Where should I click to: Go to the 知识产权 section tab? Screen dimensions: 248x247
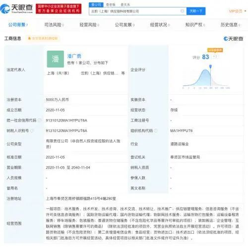coord(195,25)
